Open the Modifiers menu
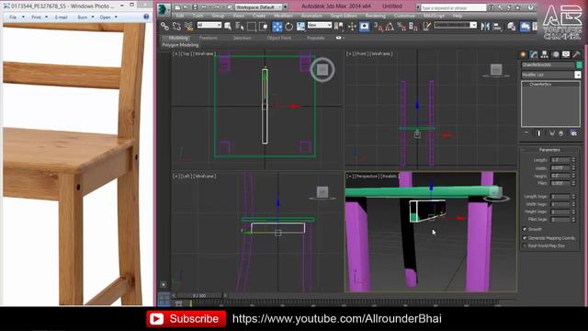The width and height of the screenshot is (588, 331). pyautogui.click(x=283, y=17)
